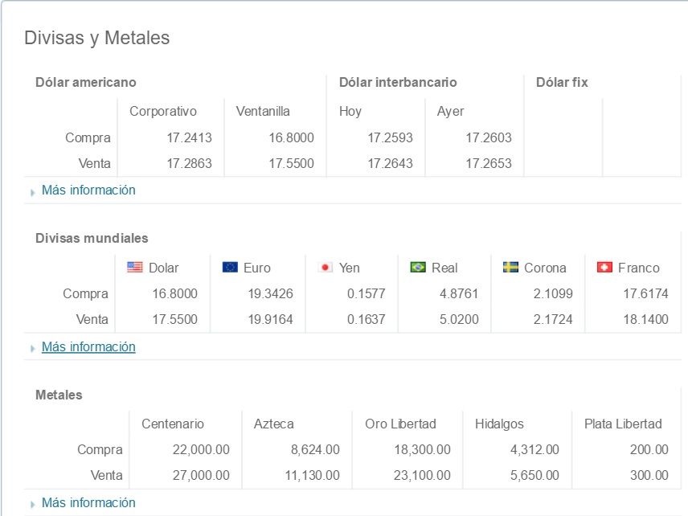This screenshot has width=688, height=516.
Task: Open the Más información link for Dólar americano
Action: click(88, 190)
